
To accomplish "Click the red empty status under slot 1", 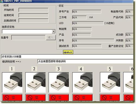I will pos(12,98).
